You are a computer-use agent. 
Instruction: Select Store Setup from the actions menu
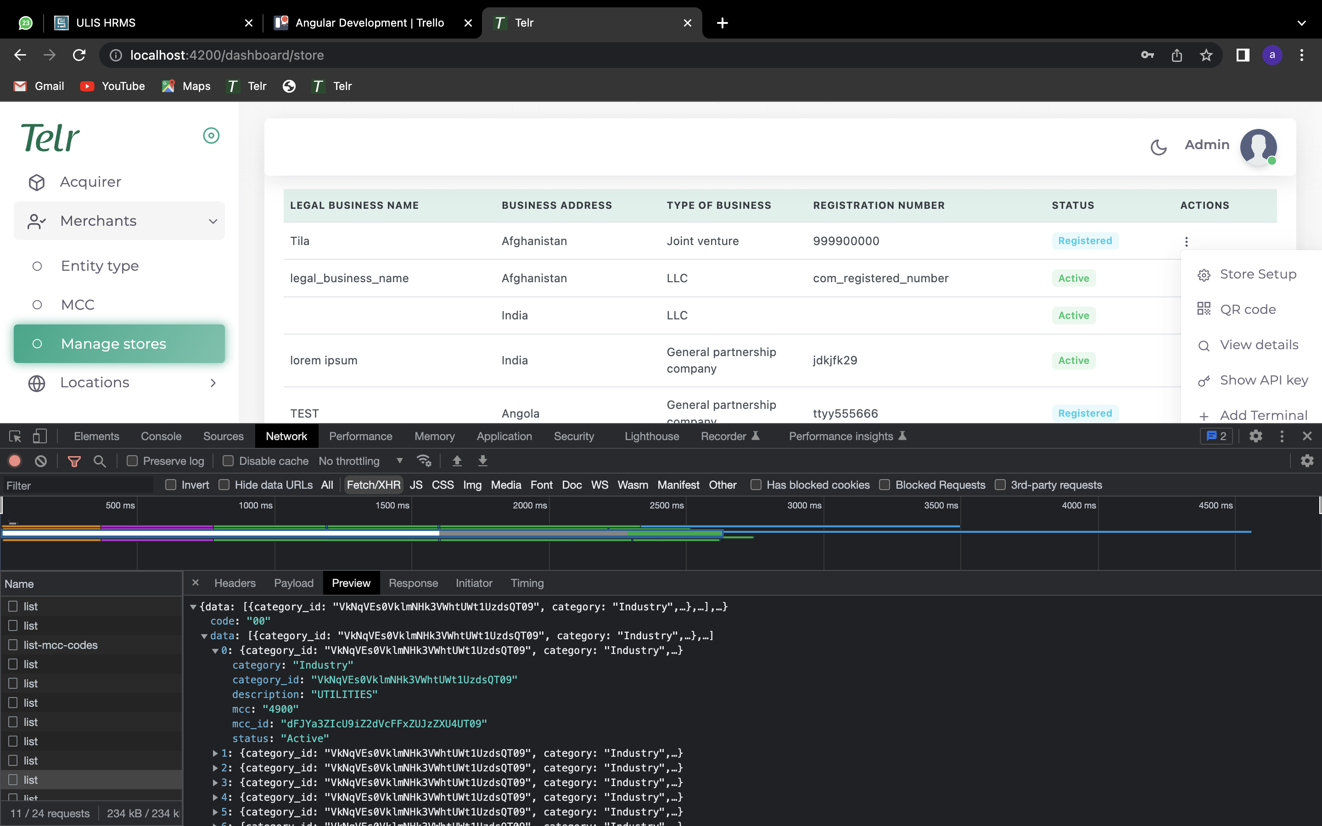[x=1258, y=274]
